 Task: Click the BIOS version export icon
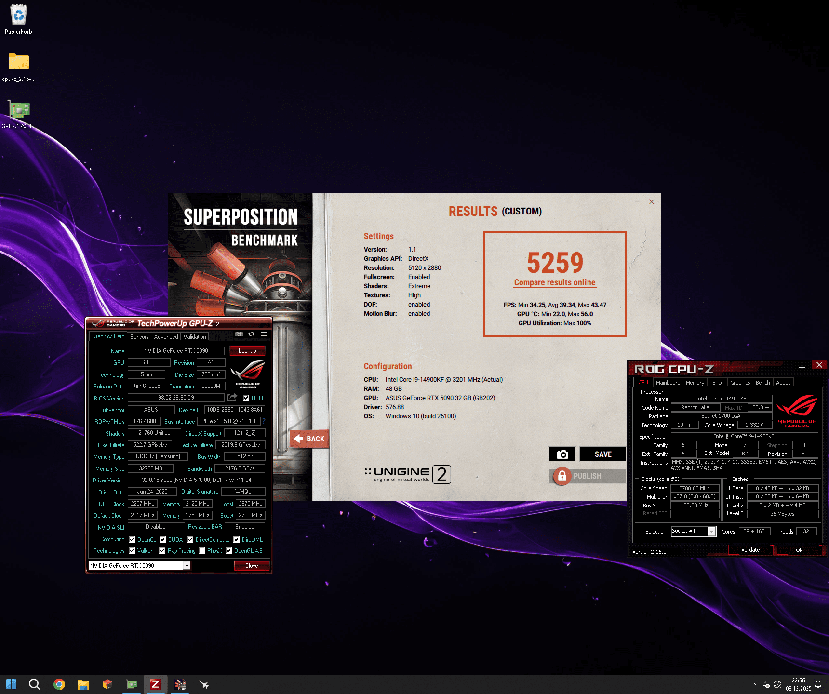pyautogui.click(x=232, y=397)
